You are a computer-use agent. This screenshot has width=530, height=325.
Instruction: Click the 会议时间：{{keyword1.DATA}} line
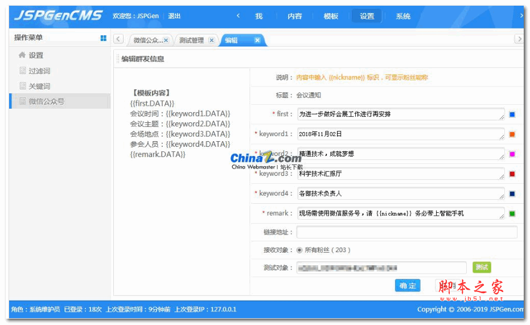[x=180, y=113]
